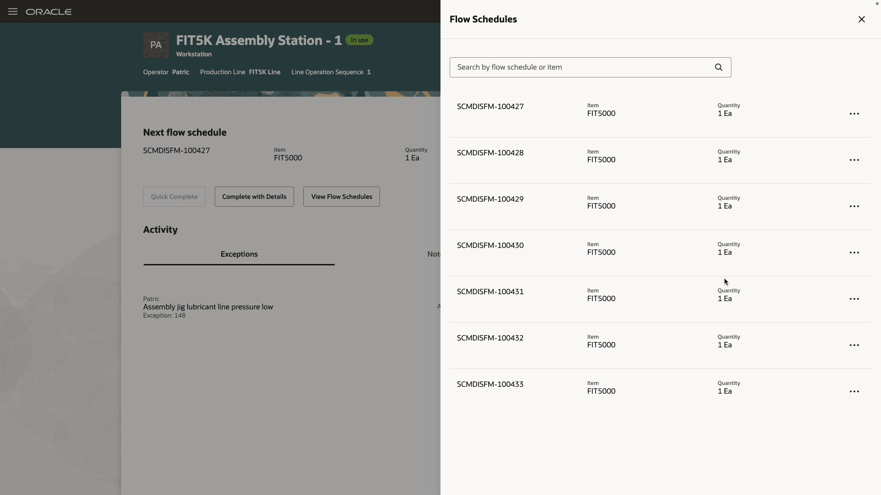Open actions menu for SCMDISFM-100432
Viewport: 881px width, 495px height.
tap(854, 345)
